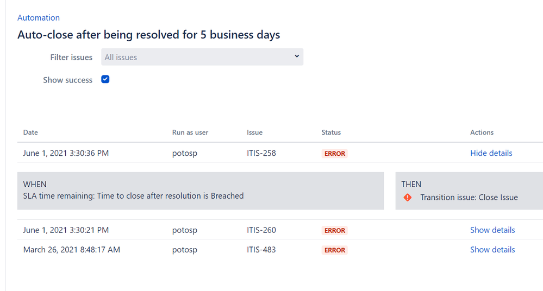Open the Automation breadcrumb link
The image size is (543, 291).
tap(39, 18)
